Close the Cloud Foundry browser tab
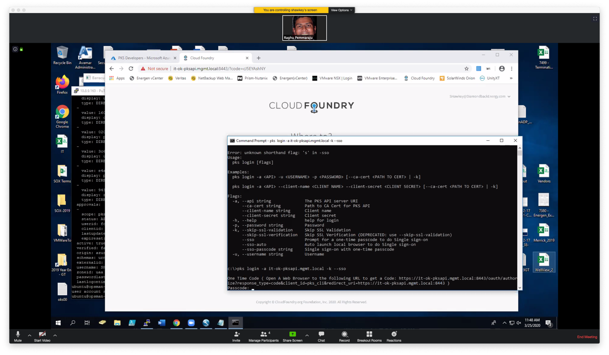The image size is (609, 355). [247, 58]
